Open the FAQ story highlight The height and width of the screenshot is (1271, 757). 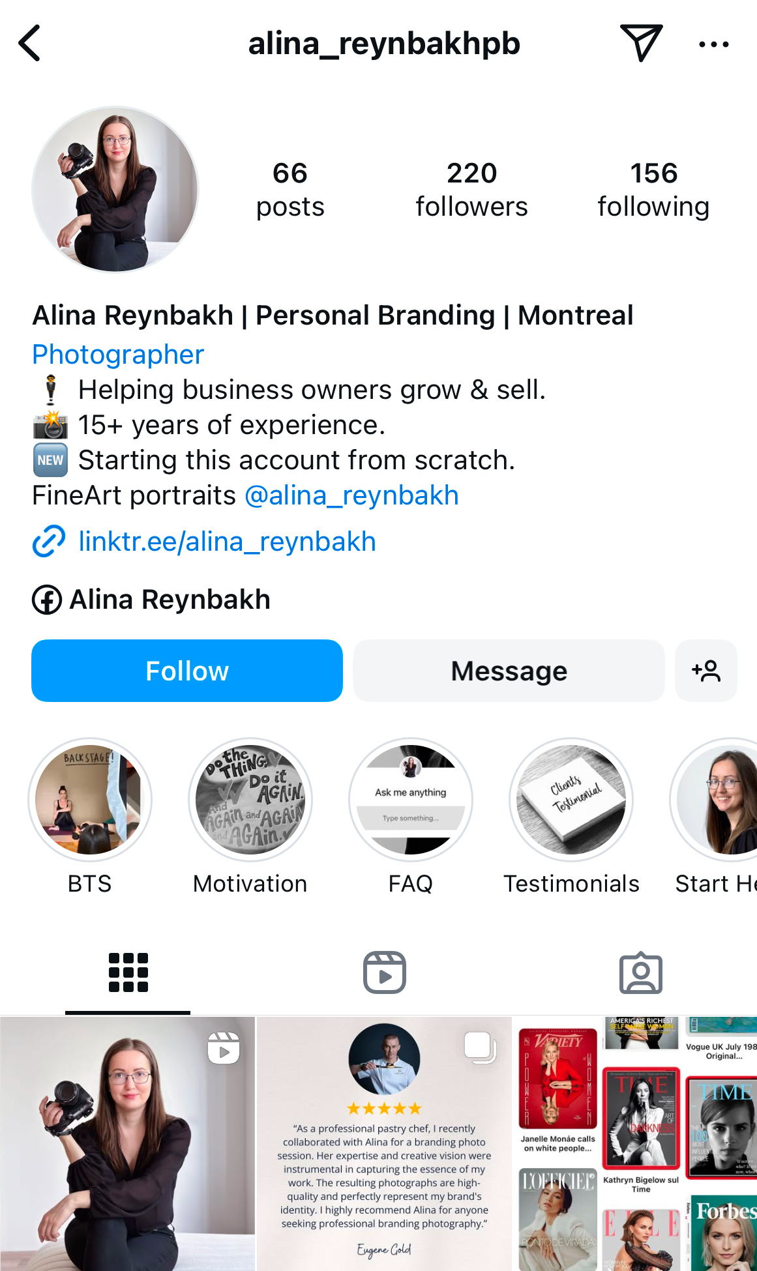coord(411,800)
